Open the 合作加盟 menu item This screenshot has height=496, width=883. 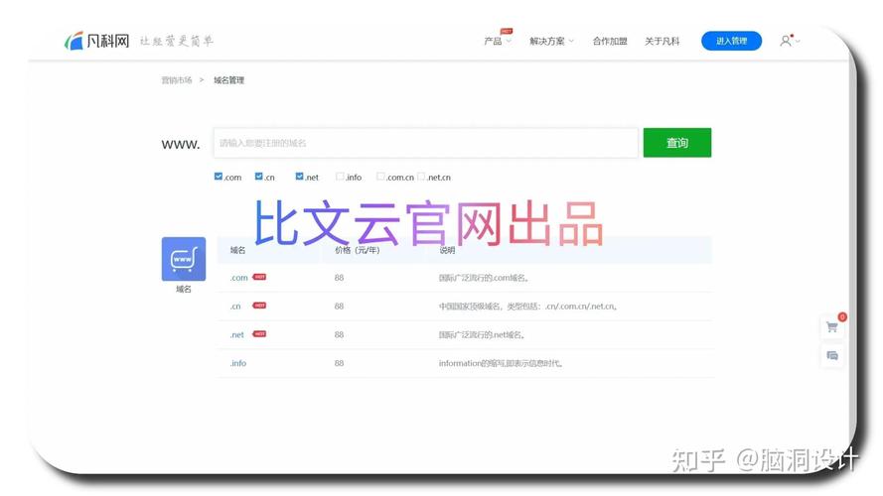point(610,41)
